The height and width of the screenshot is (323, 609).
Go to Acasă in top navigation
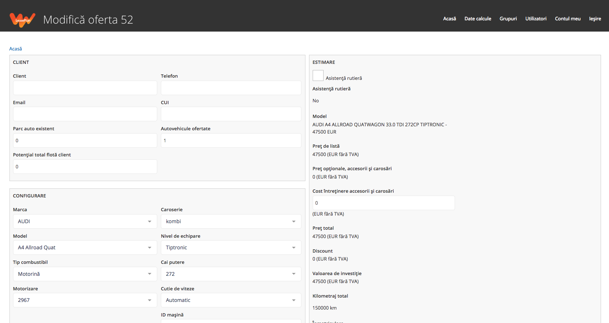[450, 19]
